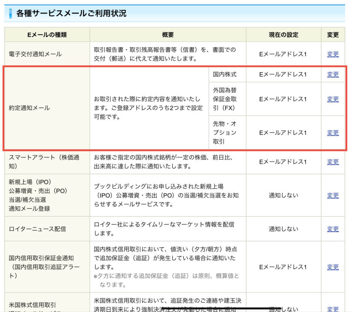
Task: Click 変更 link for 国内株式 約定通知
Action: coord(333,74)
